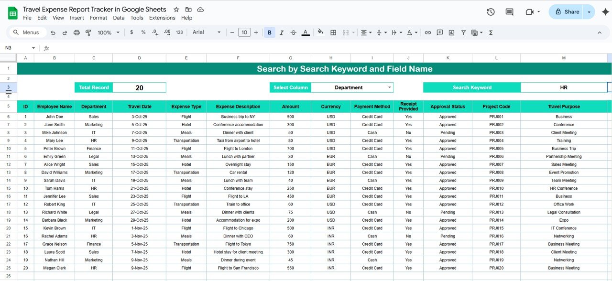
Task: Click the Redo arrow icon
Action: (65, 32)
